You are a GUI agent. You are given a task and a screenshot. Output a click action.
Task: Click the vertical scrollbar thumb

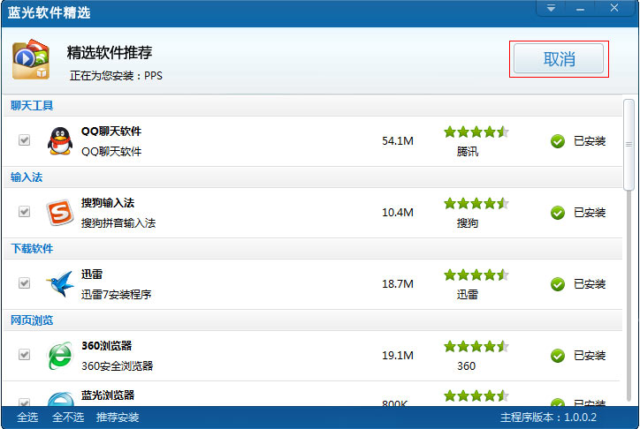pos(629,145)
